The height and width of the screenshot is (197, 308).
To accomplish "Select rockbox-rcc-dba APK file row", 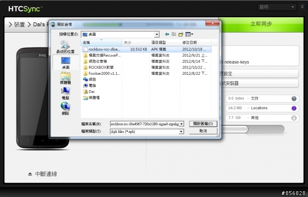I will pyautogui.click(x=146, y=49).
